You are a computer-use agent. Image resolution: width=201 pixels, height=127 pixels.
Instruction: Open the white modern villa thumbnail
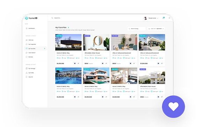click(152, 42)
